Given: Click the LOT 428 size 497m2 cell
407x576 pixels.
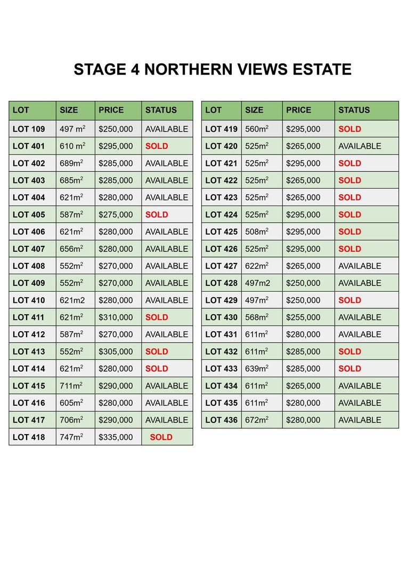Looking at the screenshot, I should point(262,283).
